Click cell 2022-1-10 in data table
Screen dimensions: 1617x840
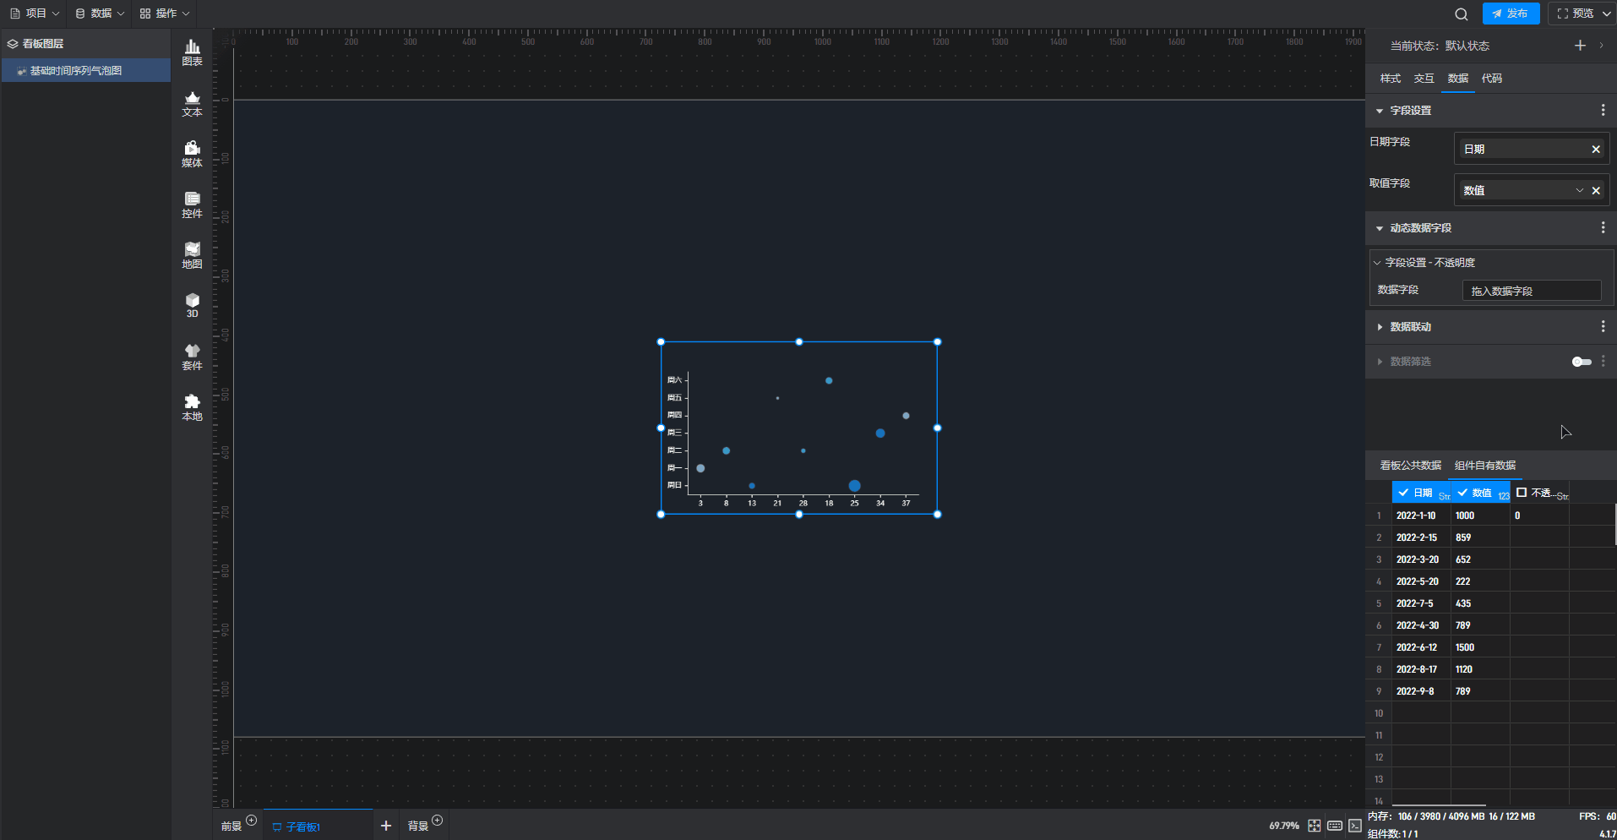coord(1421,515)
